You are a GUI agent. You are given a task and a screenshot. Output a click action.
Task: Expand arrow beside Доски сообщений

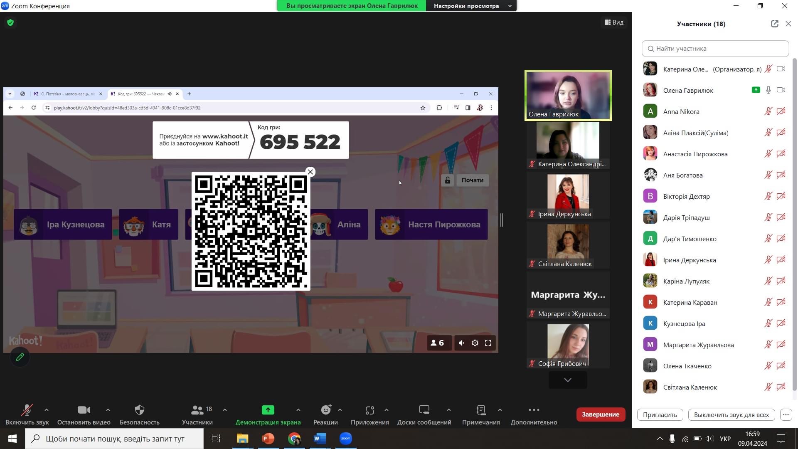point(449,410)
